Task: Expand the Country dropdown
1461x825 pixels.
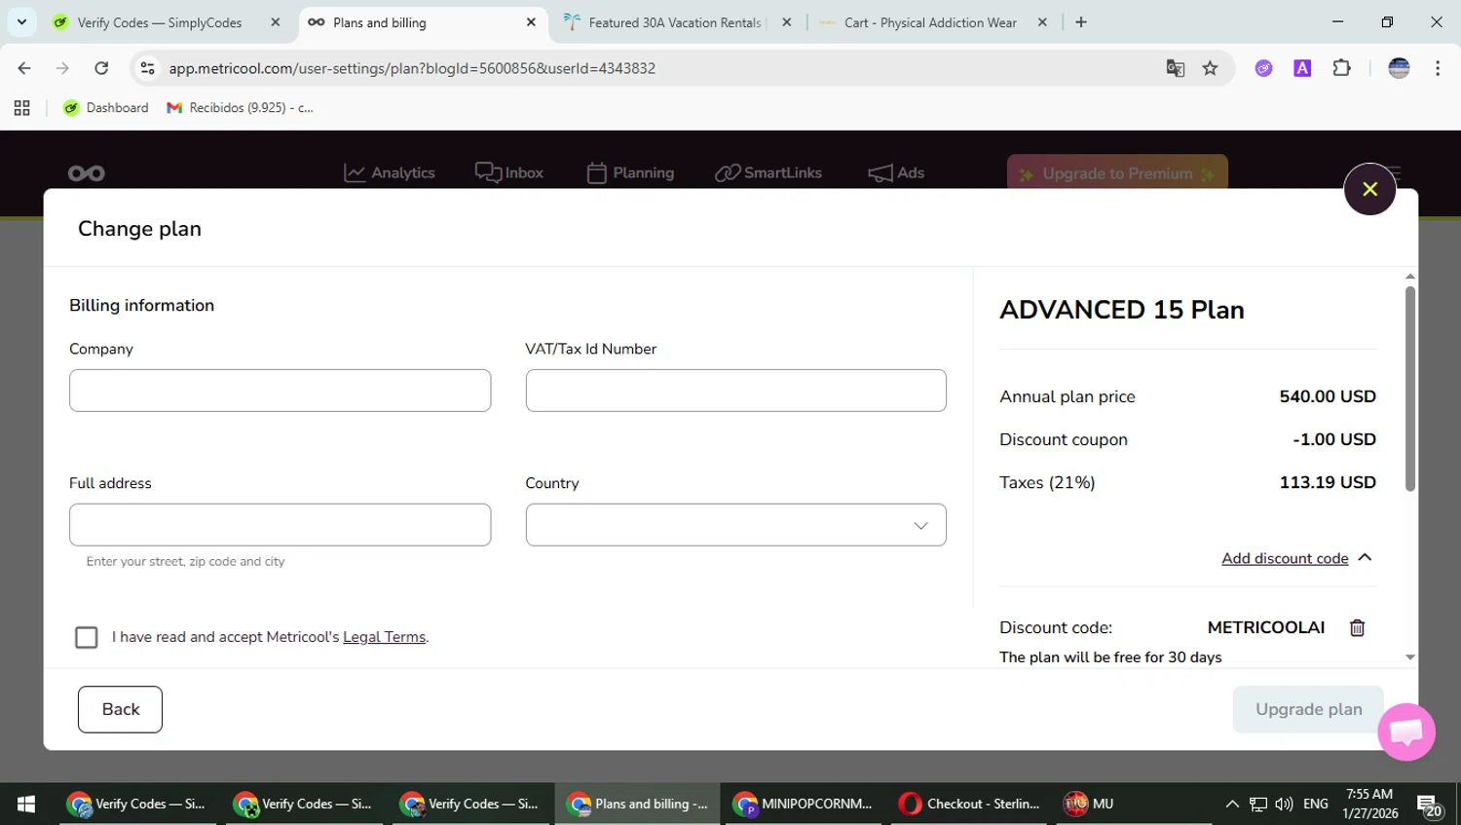Action: 735,525
